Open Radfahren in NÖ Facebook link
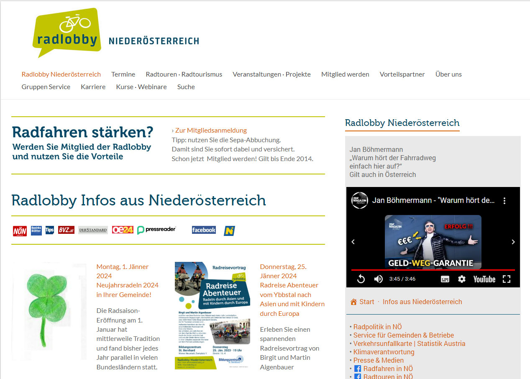Screen dimensions: 530x379 pyautogui.click(x=388, y=369)
